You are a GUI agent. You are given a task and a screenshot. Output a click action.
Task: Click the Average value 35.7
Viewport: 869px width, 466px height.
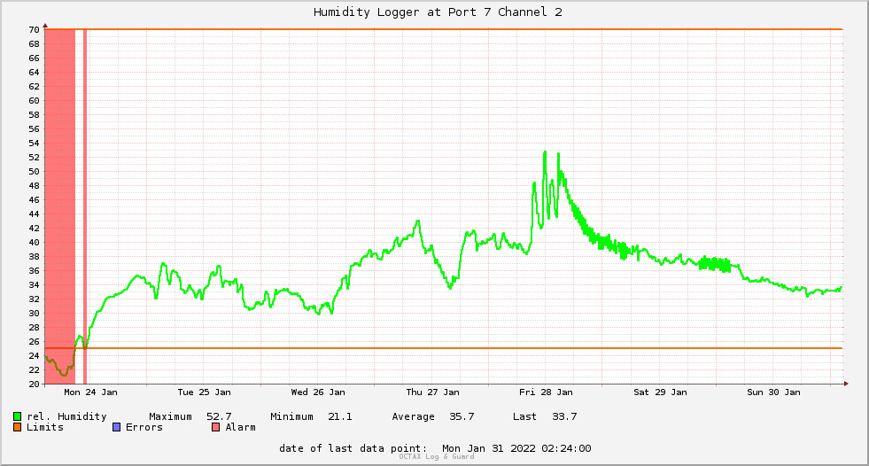(462, 416)
